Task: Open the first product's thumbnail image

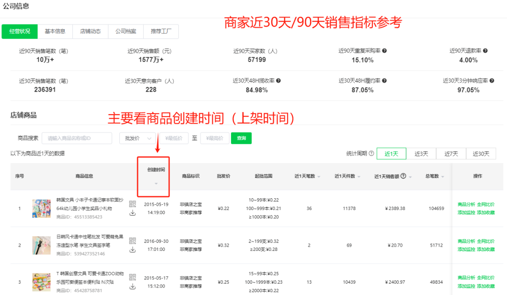Action: (41, 208)
